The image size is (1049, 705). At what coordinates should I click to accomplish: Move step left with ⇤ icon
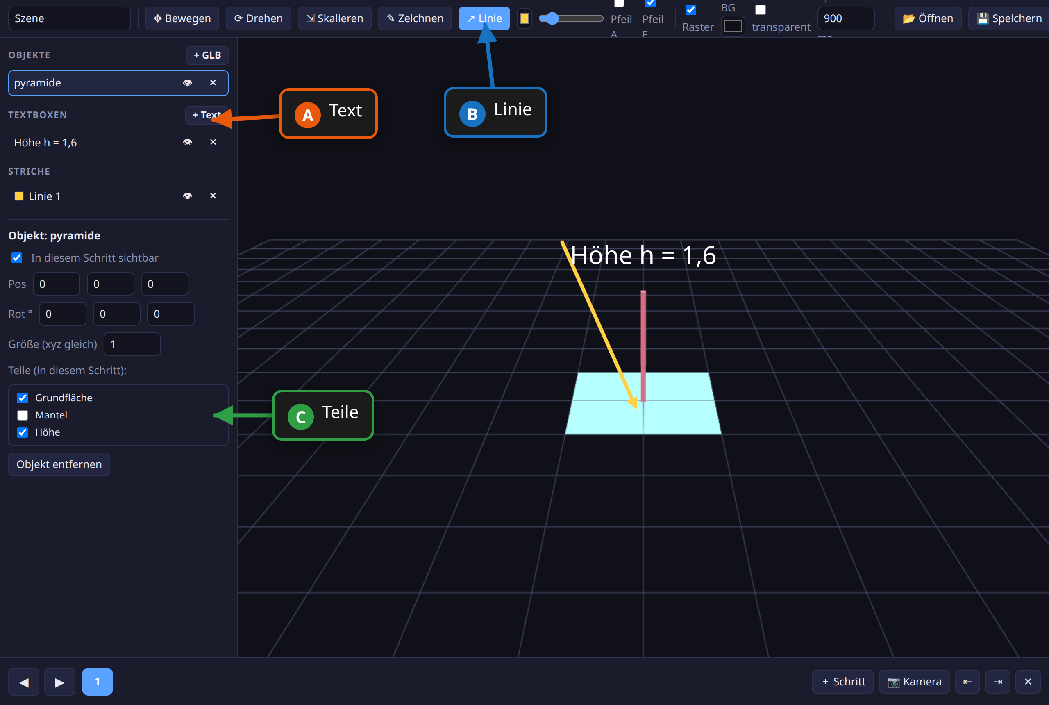(x=967, y=682)
